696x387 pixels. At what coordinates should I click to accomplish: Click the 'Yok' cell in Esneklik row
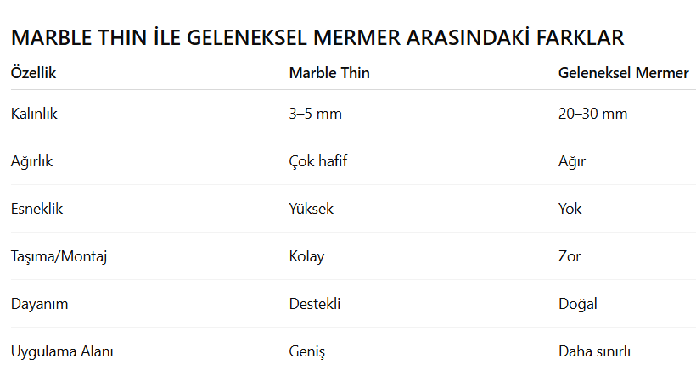click(x=570, y=209)
